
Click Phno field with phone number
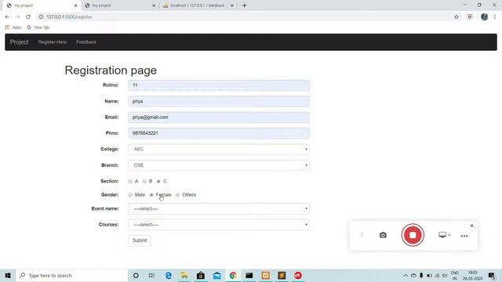pos(219,133)
